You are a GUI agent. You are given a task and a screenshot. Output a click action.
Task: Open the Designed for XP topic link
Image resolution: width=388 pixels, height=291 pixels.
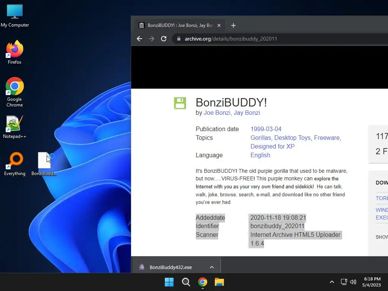tap(272, 146)
